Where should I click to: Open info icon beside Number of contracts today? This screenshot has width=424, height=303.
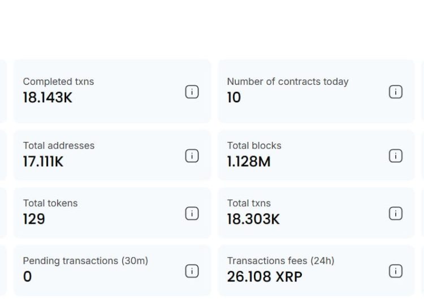click(x=396, y=92)
